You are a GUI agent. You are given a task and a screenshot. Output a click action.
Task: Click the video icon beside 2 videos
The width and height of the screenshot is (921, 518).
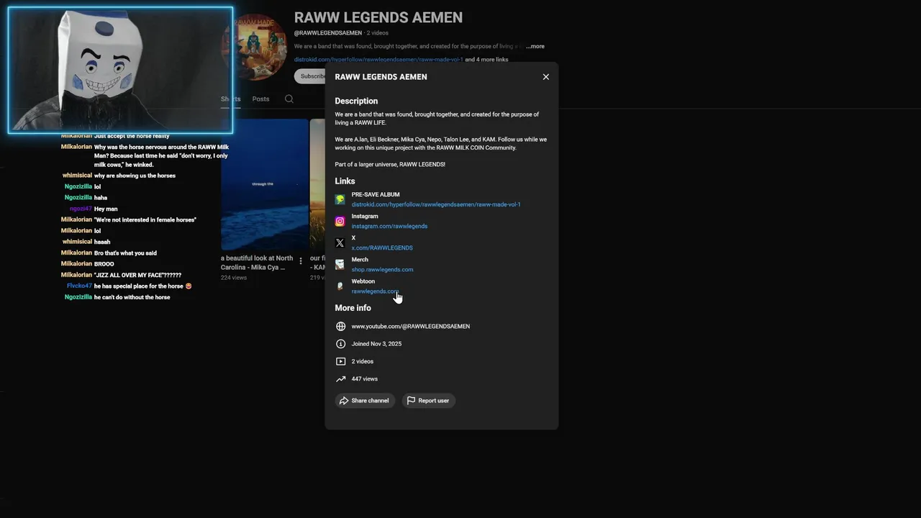pos(341,361)
